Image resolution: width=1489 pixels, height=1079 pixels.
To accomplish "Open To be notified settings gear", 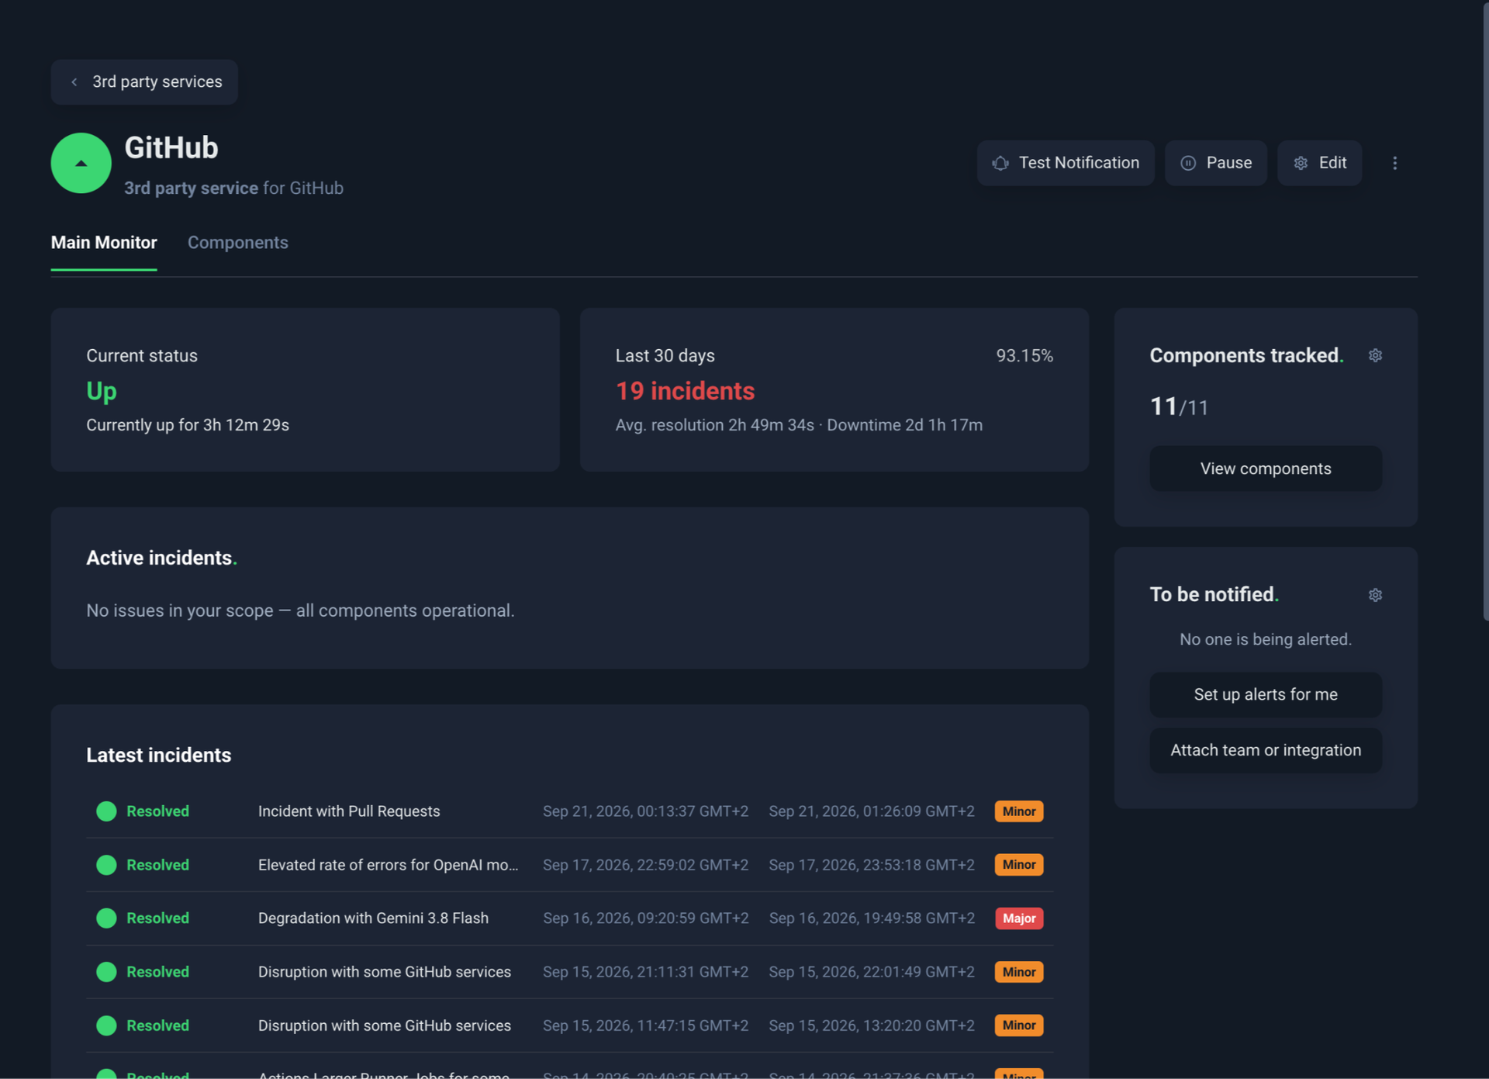I will click(1375, 595).
